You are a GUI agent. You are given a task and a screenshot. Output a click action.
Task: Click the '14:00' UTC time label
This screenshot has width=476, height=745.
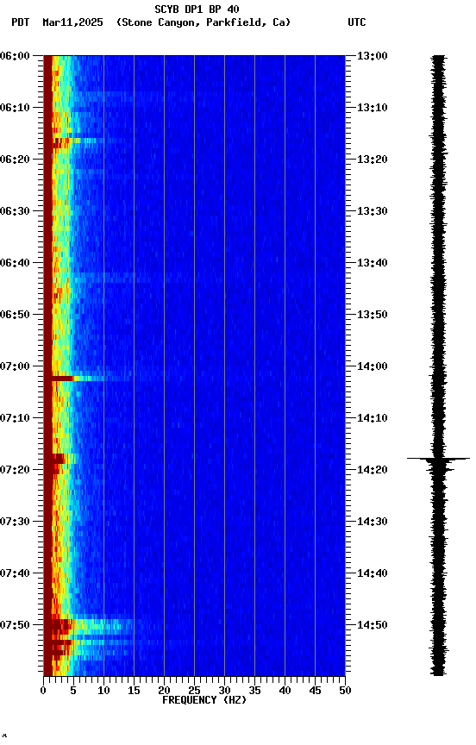pyautogui.click(x=373, y=366)
